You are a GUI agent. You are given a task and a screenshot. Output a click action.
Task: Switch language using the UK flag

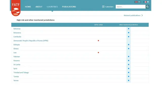pyautogui.click(x=136, y=2)
